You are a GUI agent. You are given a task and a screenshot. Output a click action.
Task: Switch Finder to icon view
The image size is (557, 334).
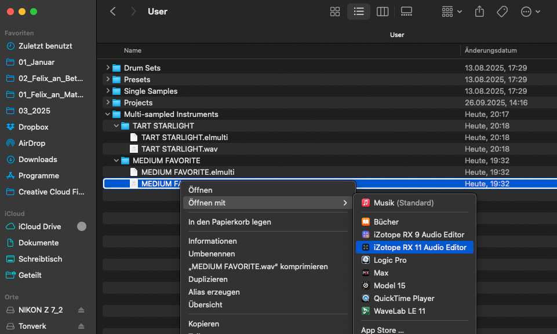(x=334, y=12)
